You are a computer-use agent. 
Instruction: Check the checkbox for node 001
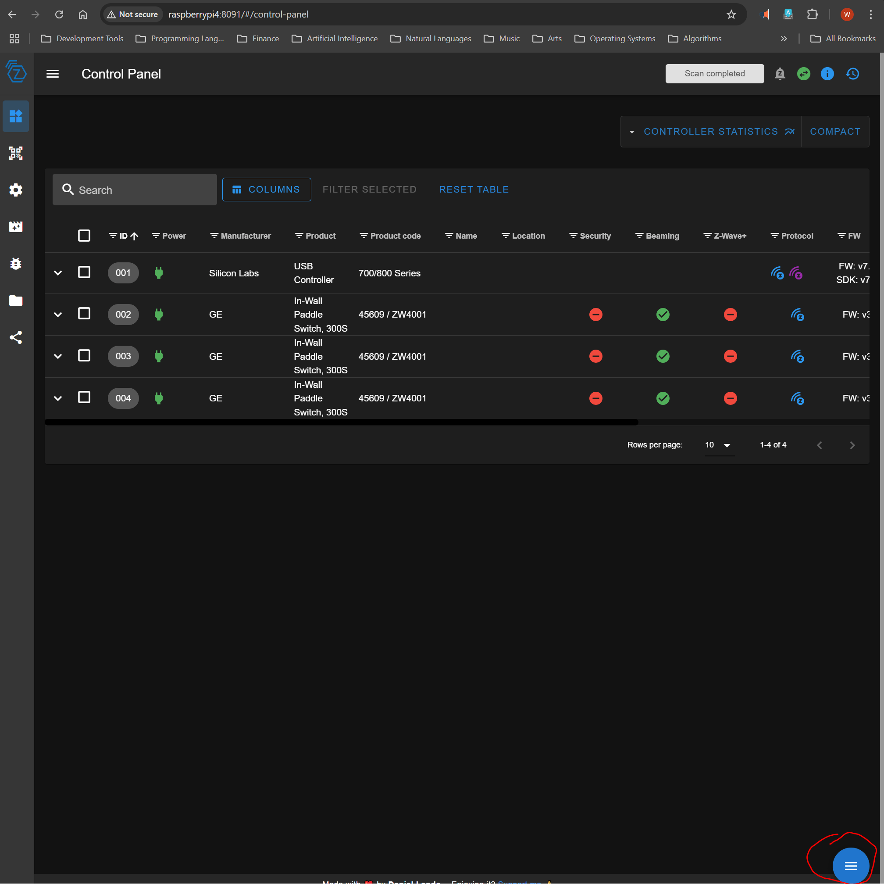click(84, 272)
